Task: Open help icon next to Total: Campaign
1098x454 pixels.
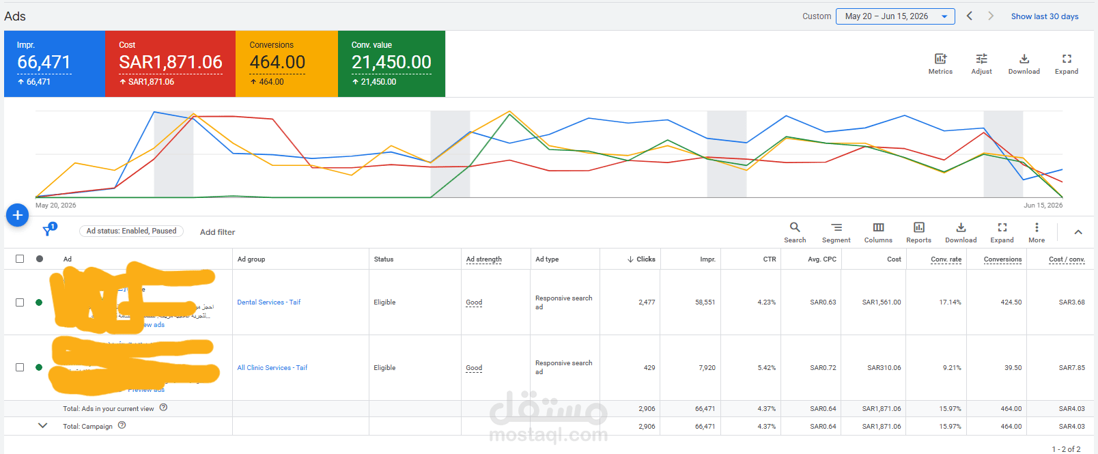Action: [122, 425]
